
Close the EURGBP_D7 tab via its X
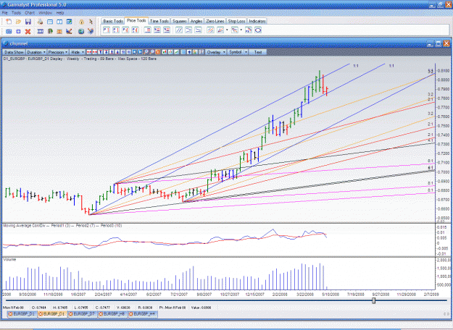click(71, 314)
